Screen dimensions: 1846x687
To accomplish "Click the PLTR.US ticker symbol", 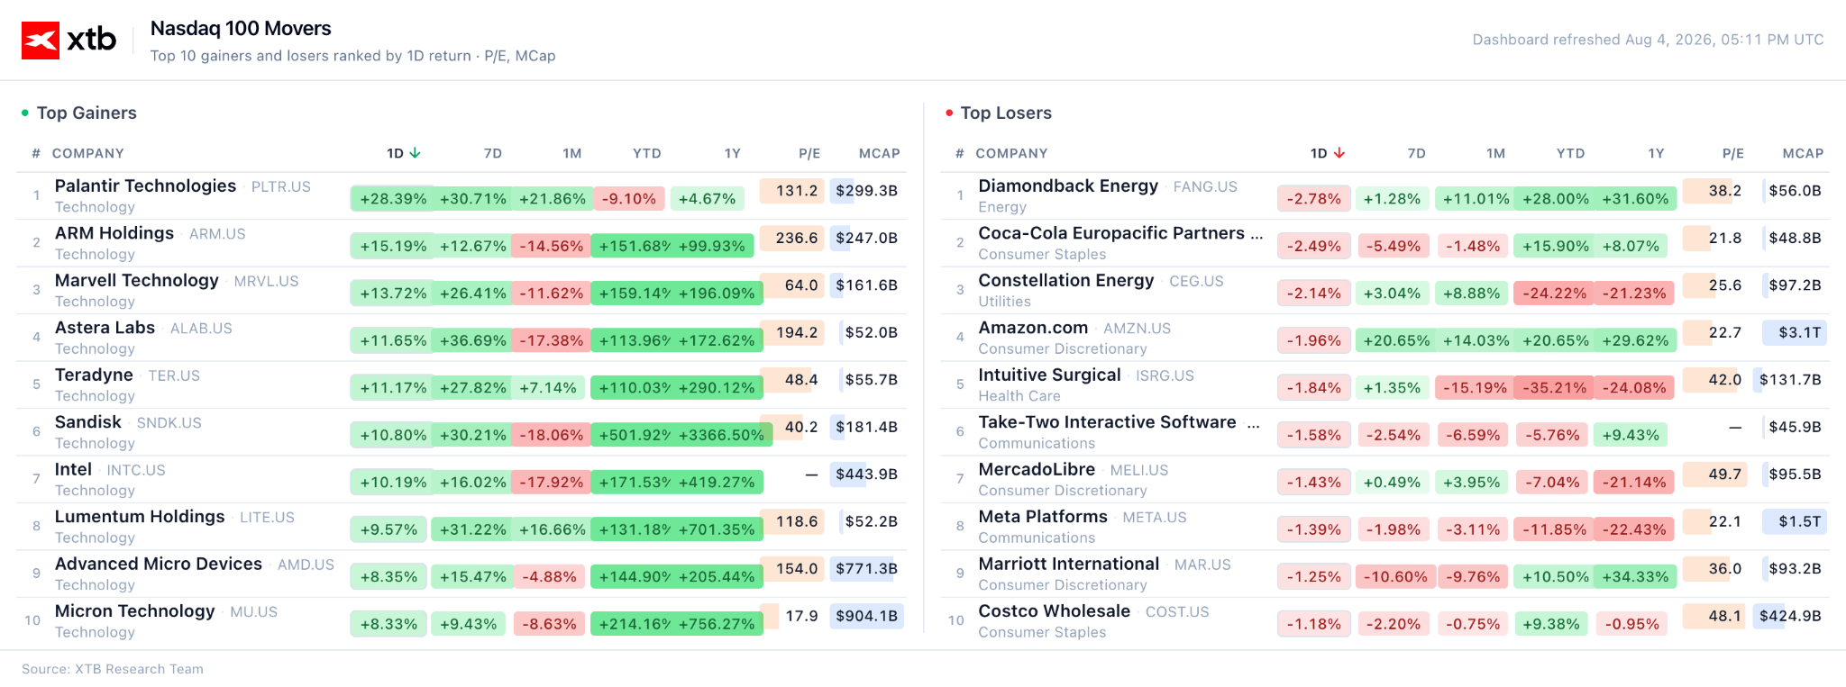I will (281, 187).
